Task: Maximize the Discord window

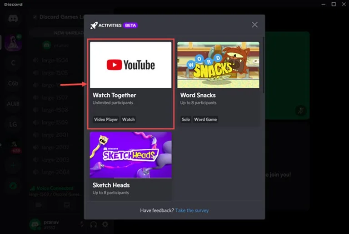Action: click(334, 4)
